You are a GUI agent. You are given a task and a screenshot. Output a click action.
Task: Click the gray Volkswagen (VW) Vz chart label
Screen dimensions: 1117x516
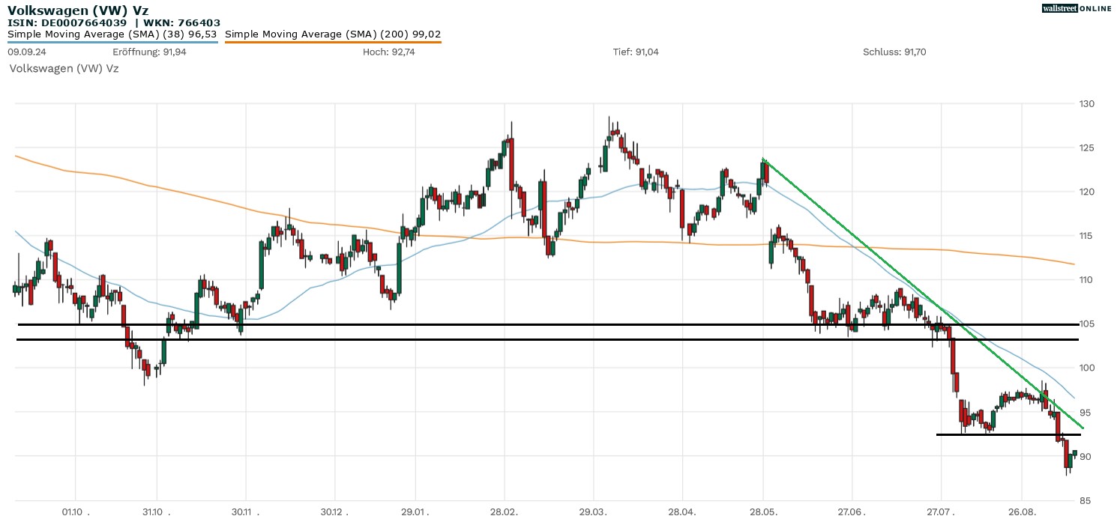[x=64, y=68]
